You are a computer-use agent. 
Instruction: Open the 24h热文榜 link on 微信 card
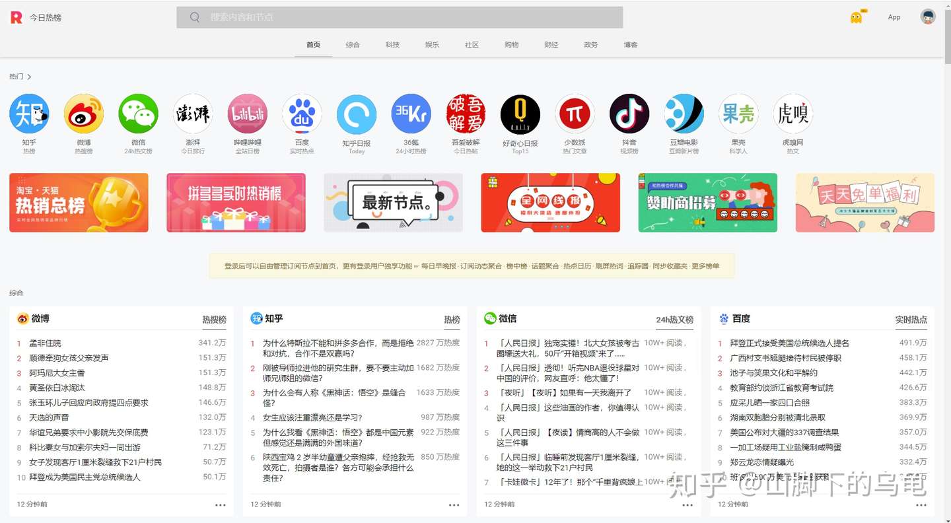coord(674,320)
